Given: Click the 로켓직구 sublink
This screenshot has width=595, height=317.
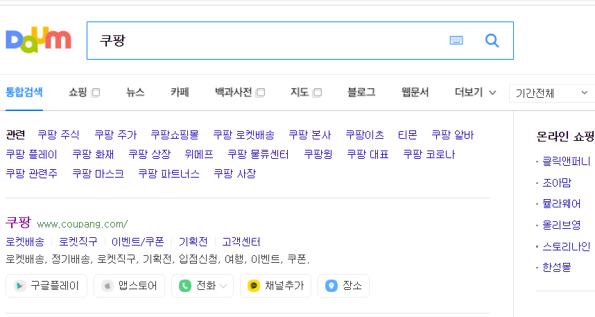Looking at the screenshot, I should (x=78, y=242).
